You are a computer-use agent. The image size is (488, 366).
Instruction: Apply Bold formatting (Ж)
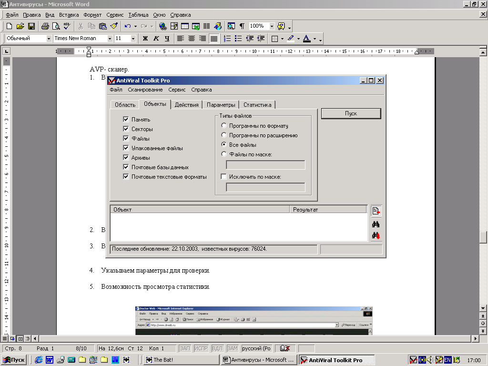click(145, 38)
